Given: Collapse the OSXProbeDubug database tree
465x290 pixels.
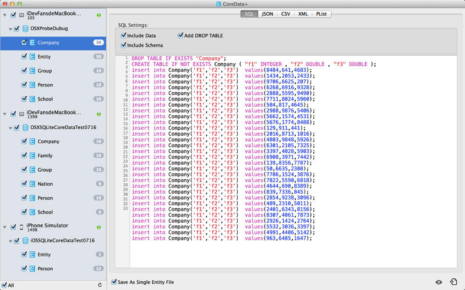Looking at the screenshot, I should tap(10, 29).
